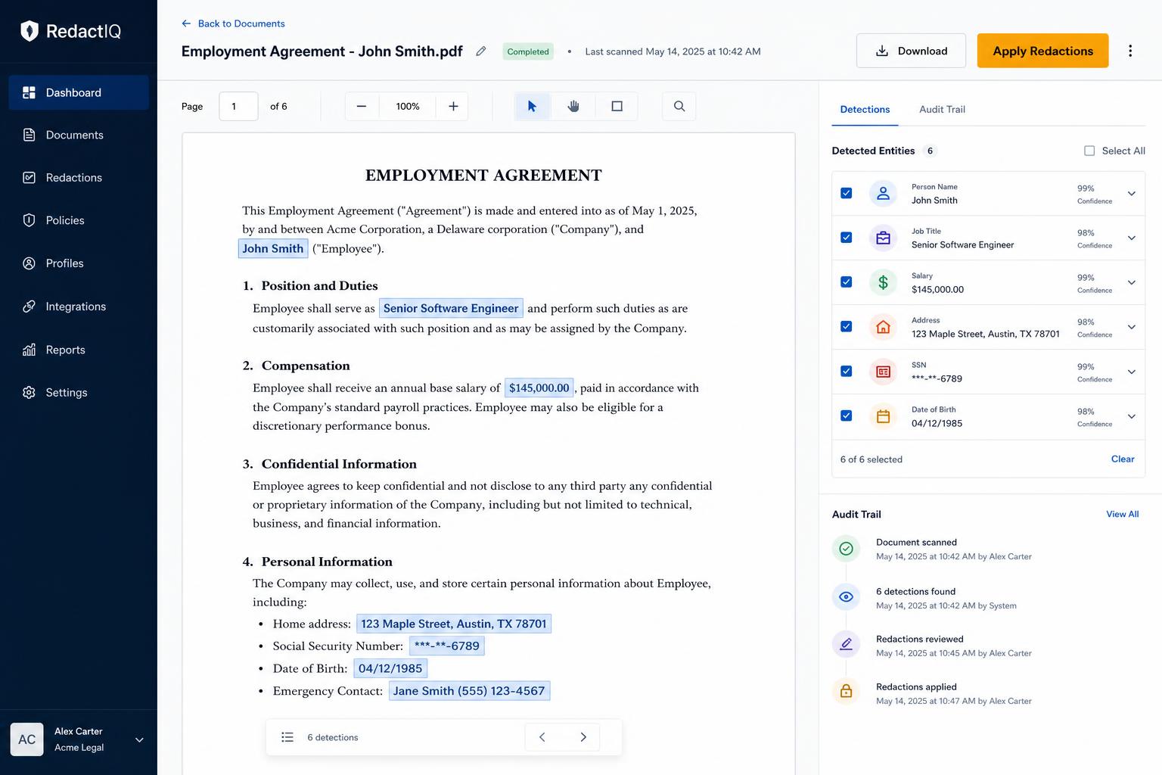The height and width of the screenshot is (775, 1162).
Task: Click highlighted Senior Software Engineer in document
Action: tap(451, 308)
